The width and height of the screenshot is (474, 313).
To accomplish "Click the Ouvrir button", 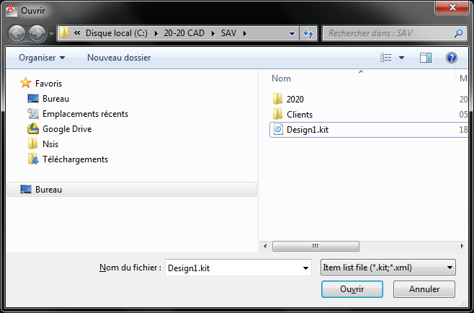I will 352,289.
